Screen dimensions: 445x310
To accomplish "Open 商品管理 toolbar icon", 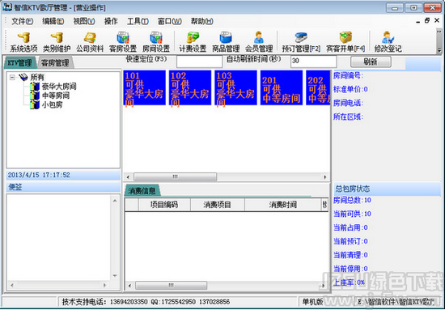I will (226, 42).
